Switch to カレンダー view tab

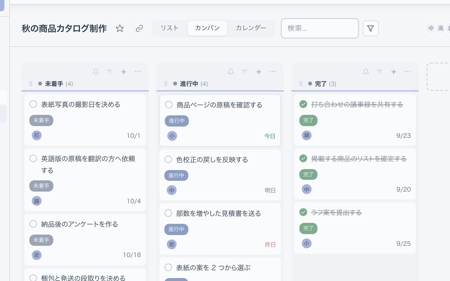(x=251, y=28)
